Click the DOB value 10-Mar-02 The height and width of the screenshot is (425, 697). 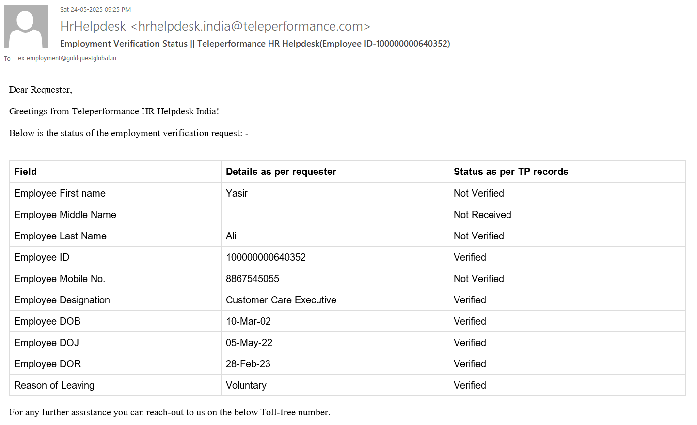tap(248, 321)
